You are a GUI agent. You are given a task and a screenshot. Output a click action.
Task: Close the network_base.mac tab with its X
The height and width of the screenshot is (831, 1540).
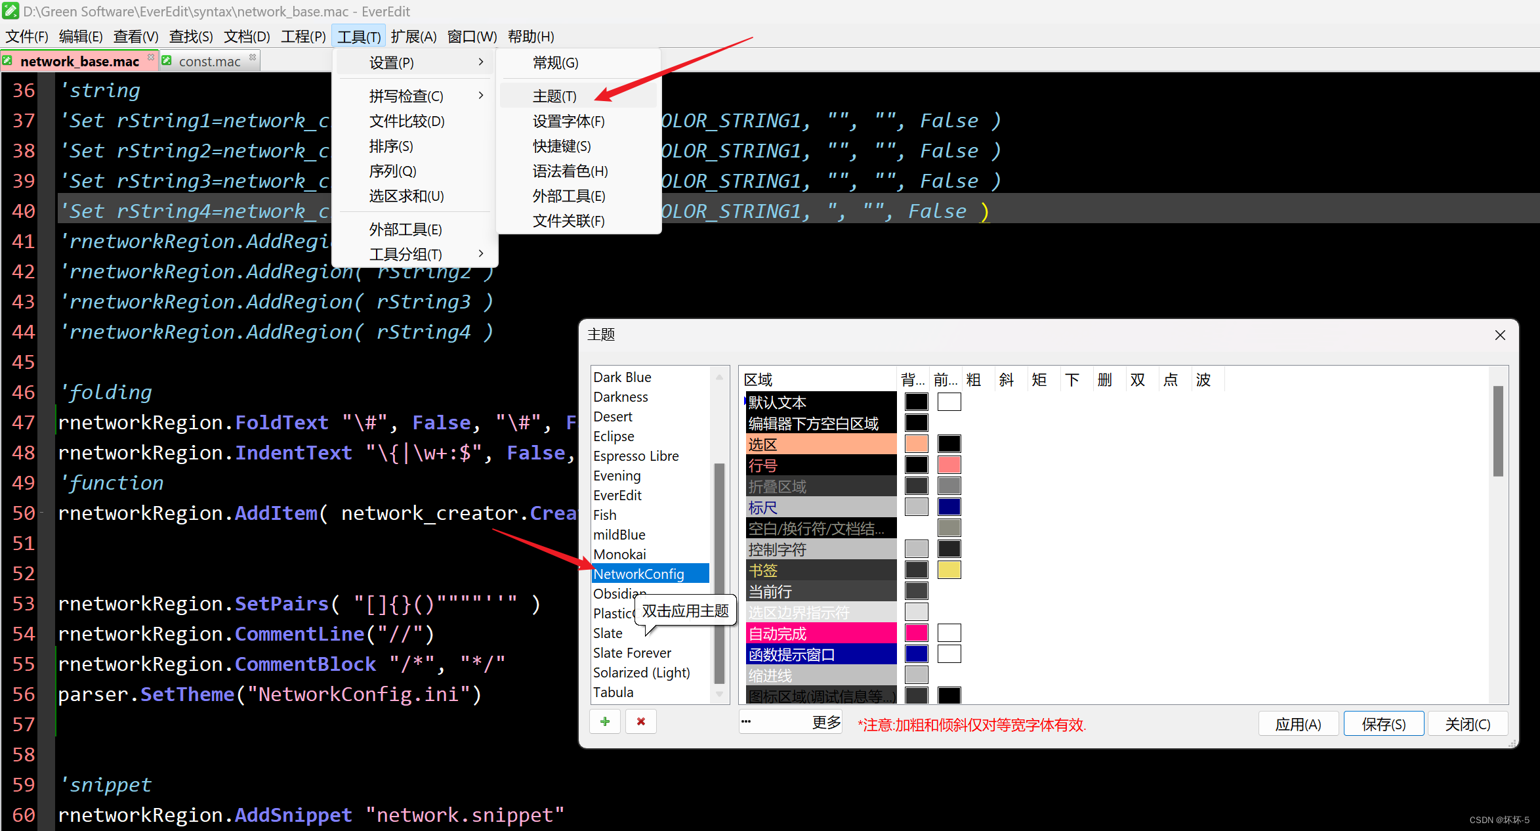[x=151, y=57]
